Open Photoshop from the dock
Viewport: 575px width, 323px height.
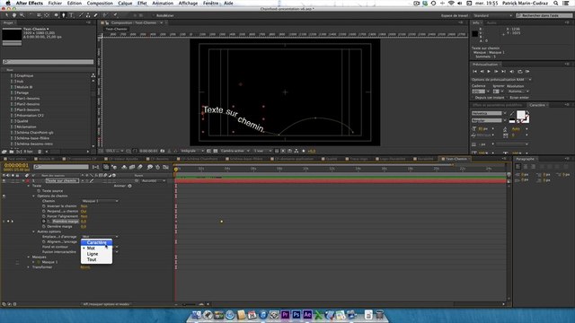(x=296, y=315)
